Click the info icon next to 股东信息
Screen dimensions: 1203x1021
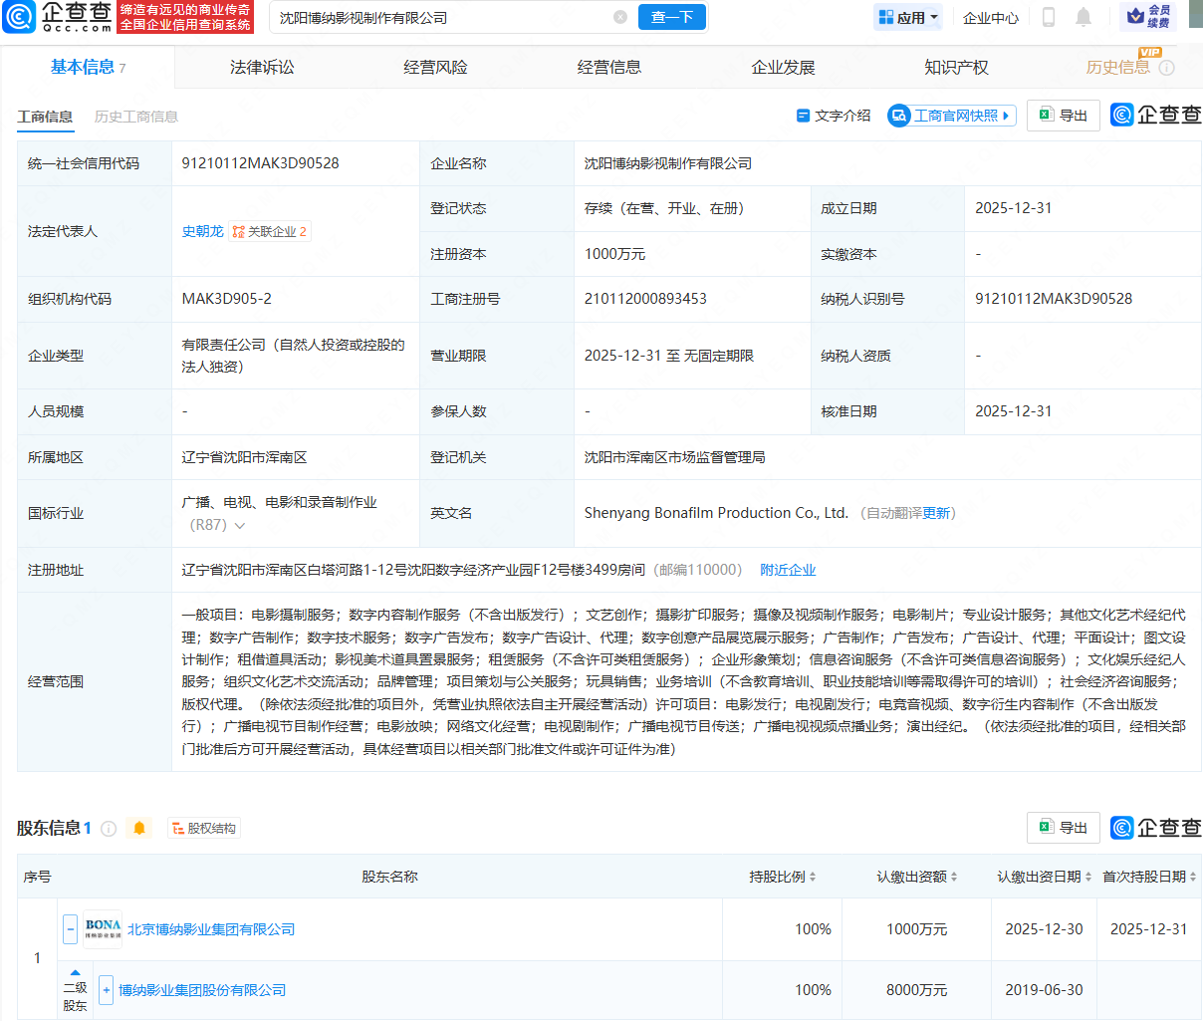click(x=109, y=827)
